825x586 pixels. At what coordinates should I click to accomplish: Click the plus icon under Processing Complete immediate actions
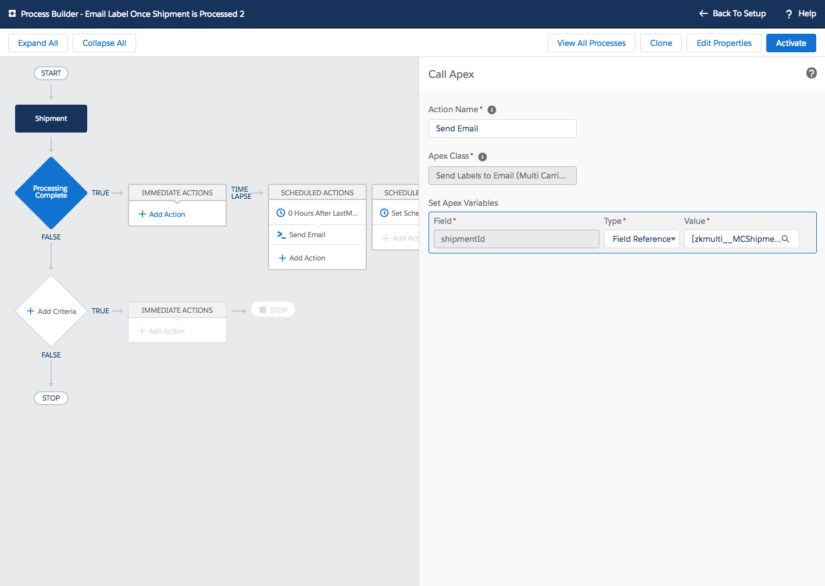click(142, 214)
